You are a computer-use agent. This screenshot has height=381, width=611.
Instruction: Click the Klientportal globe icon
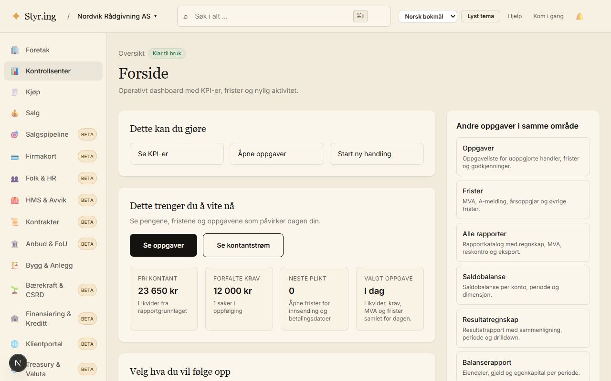(15, 344)
